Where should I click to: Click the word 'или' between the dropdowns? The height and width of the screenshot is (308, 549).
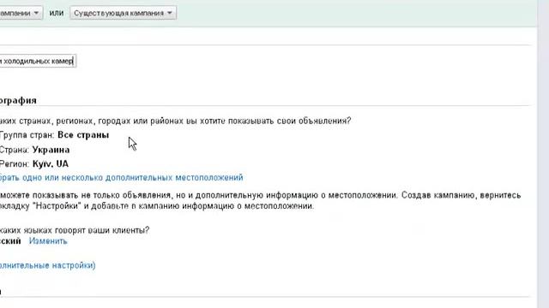coord(57,13)
